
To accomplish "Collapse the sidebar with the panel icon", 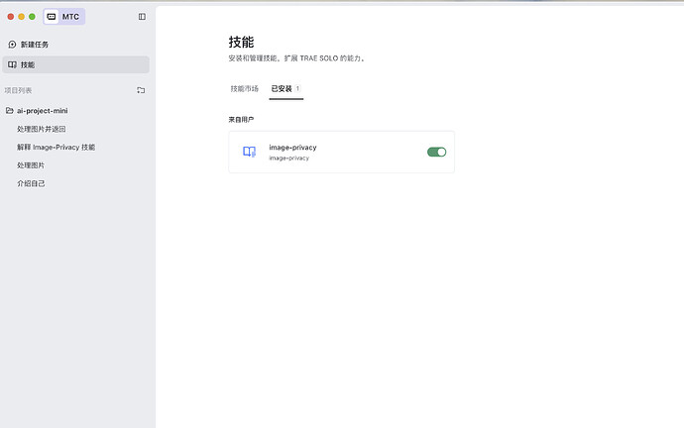I will pos(142,17).
